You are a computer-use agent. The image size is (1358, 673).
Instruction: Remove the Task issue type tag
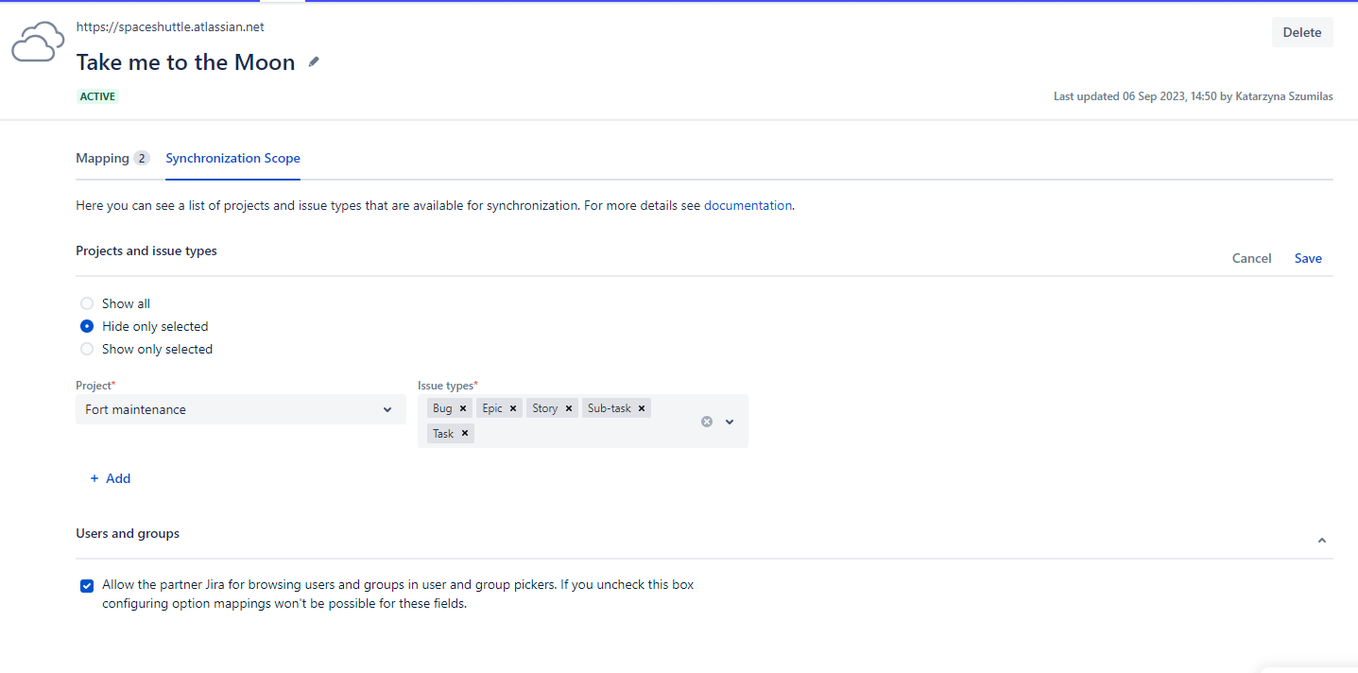coord(465,434)
